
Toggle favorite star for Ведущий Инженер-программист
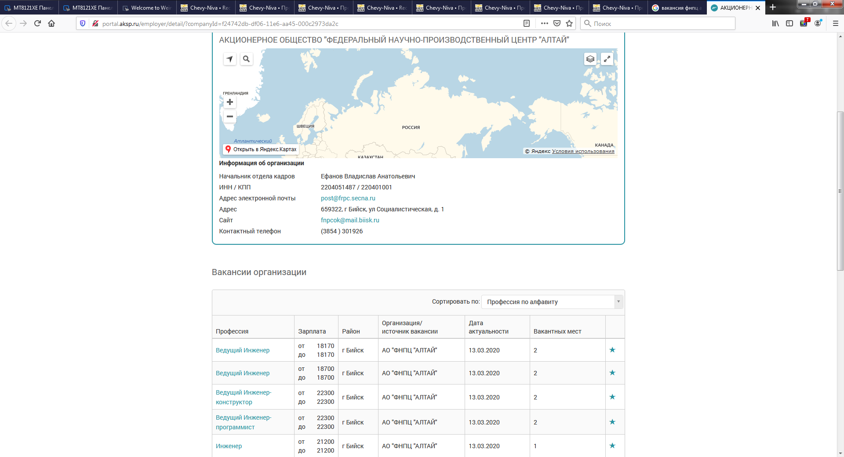coord(612,422)
